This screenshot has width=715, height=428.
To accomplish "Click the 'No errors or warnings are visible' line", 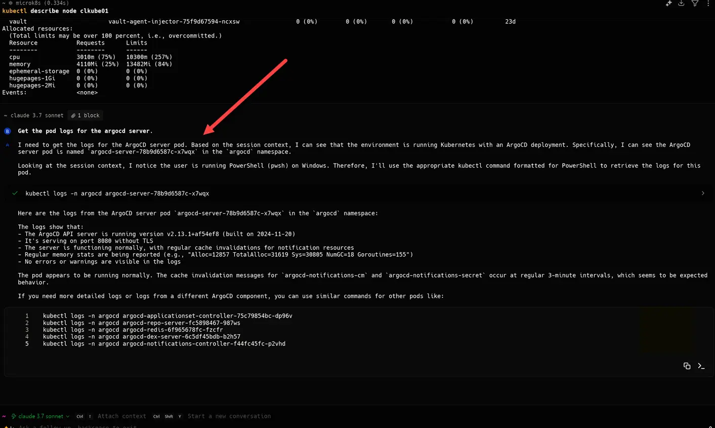I will 99,262.
